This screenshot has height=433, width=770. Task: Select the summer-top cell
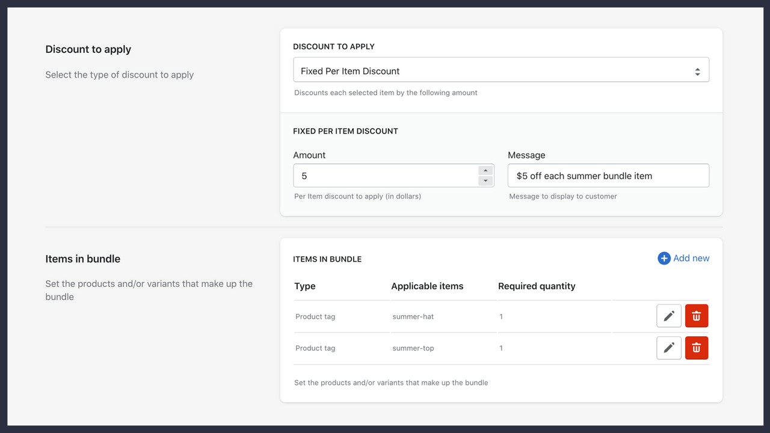pos(413,348)
